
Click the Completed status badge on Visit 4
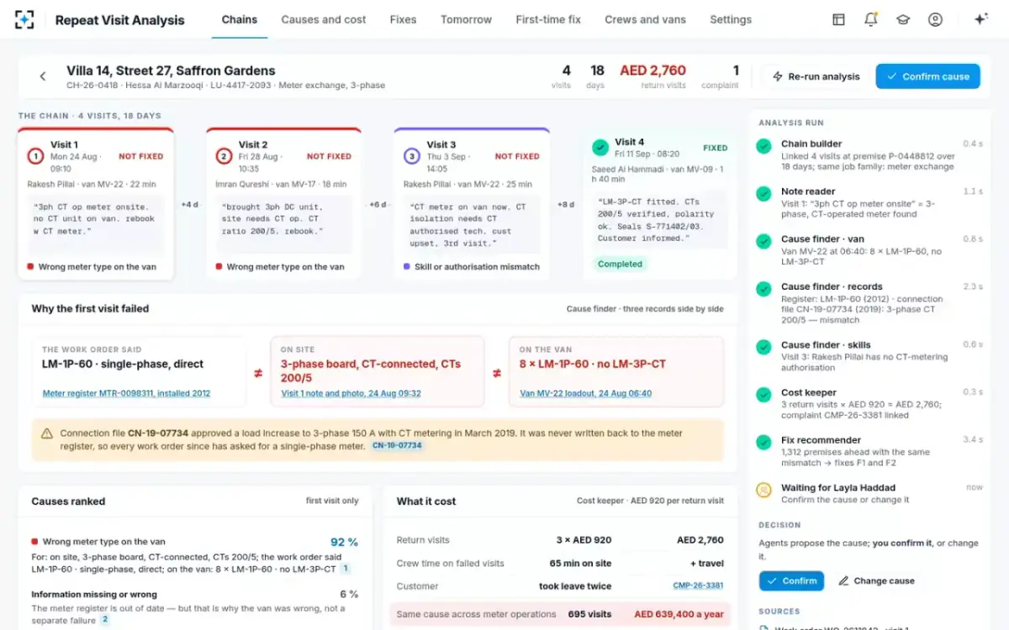(620, 264)
